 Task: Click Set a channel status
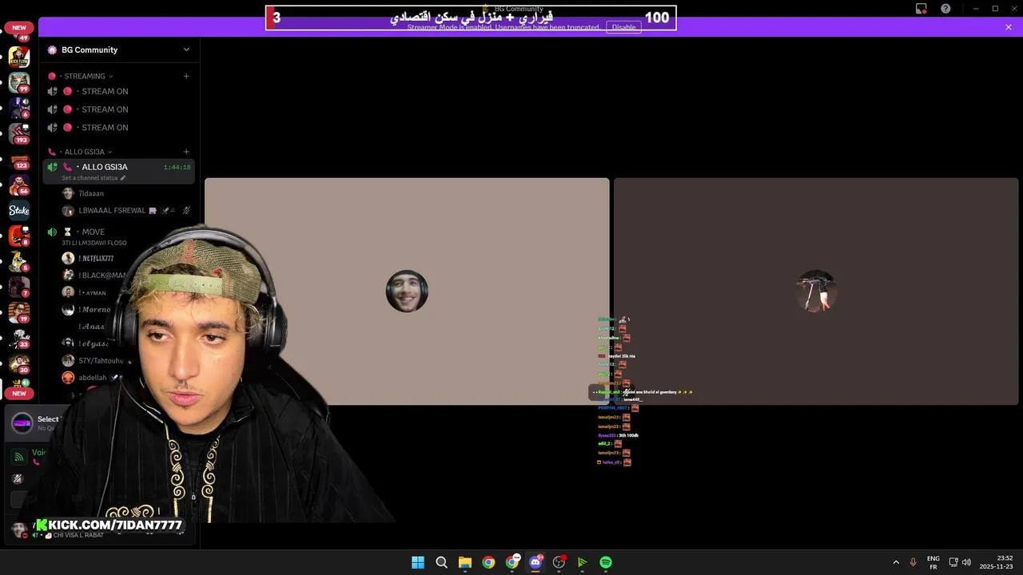[94, 178]
